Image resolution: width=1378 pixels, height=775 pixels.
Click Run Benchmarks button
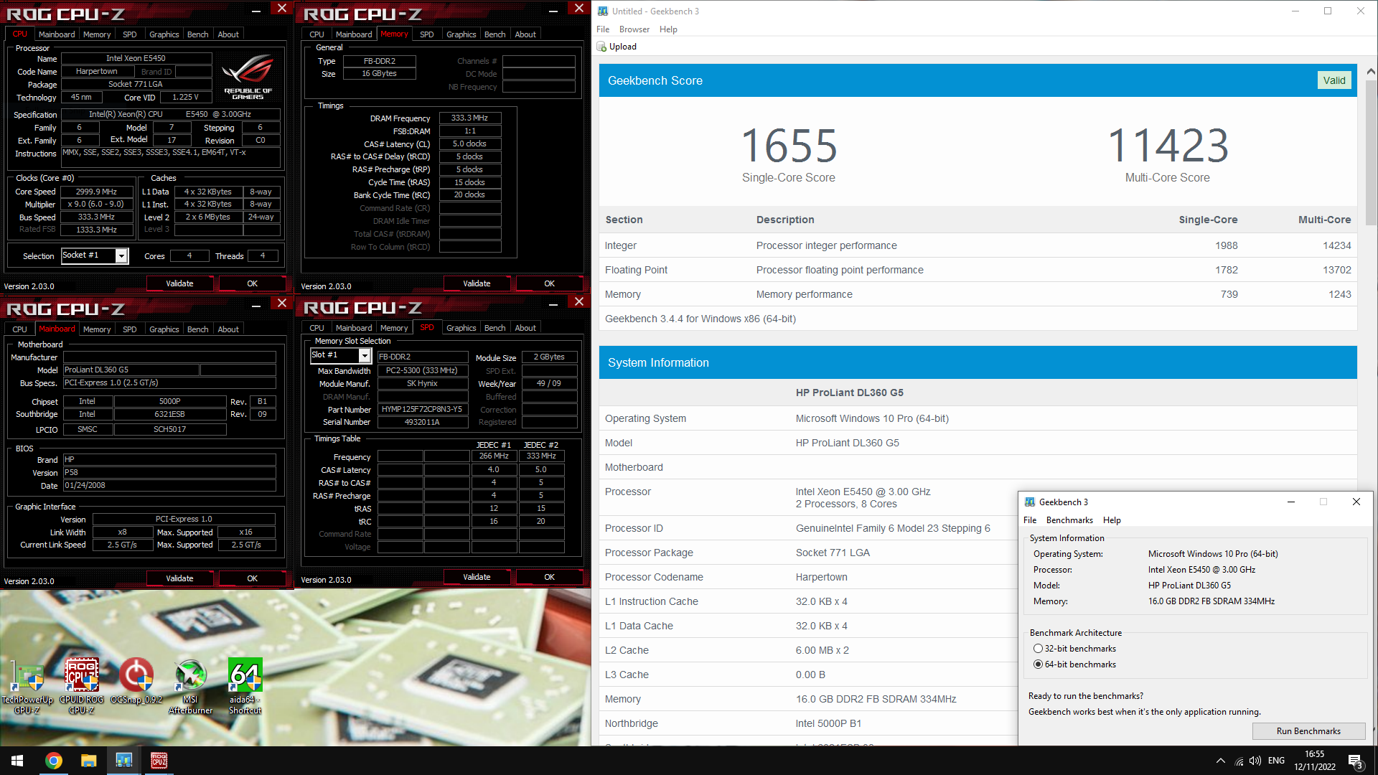click(x=1308, y=731)
